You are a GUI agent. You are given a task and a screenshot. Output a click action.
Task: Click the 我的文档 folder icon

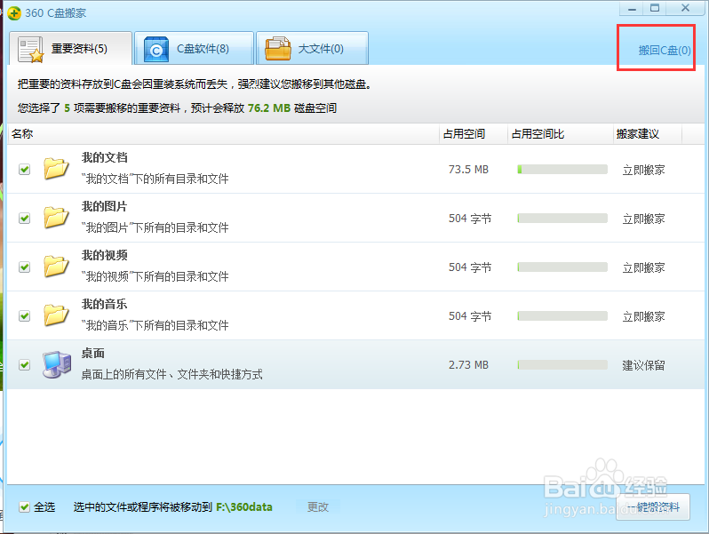56,169
